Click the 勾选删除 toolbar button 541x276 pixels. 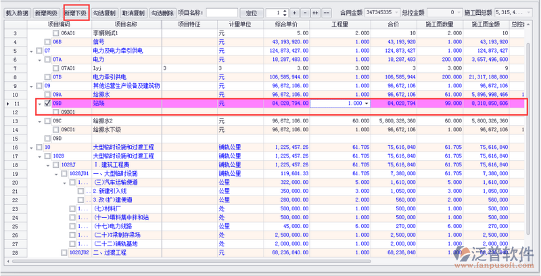(x=162, y=13)
